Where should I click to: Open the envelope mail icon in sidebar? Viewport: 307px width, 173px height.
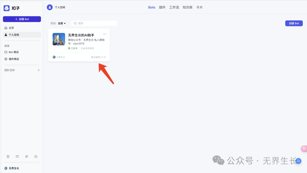[x=17, y=156]
